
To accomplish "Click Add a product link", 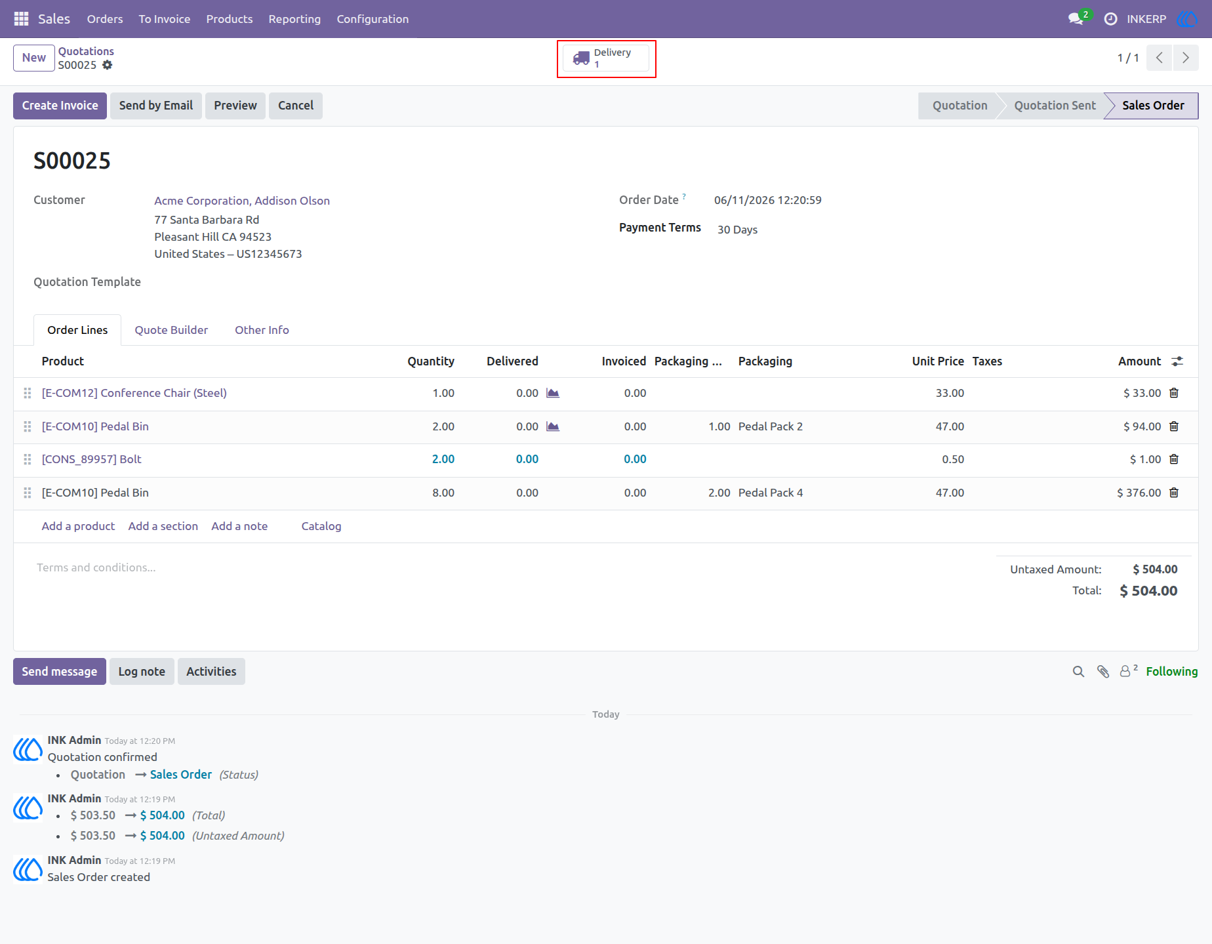I will click(78, 526).
